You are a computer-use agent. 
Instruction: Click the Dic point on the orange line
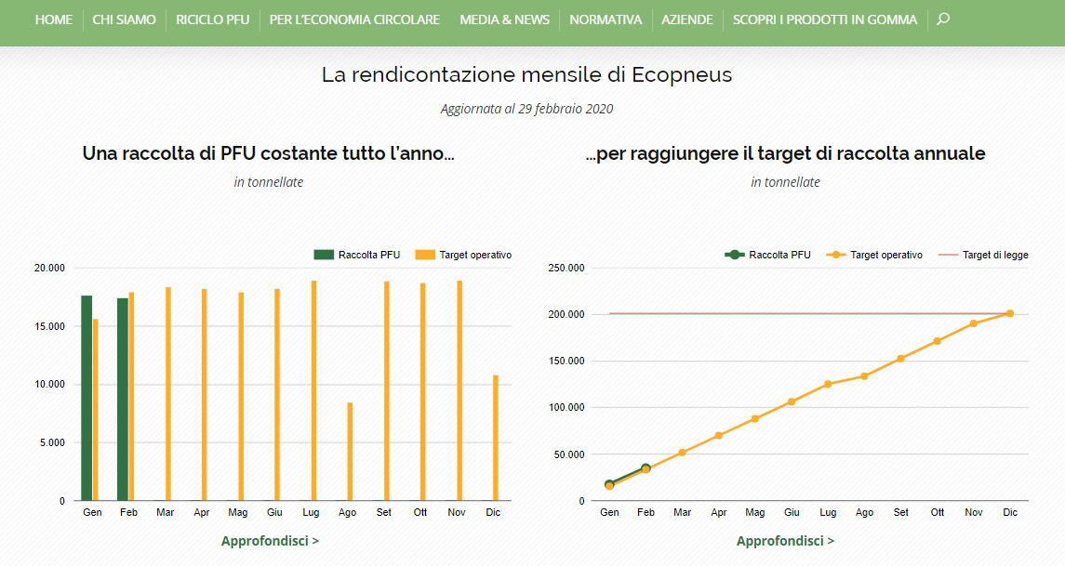(x=1010, y=313)
